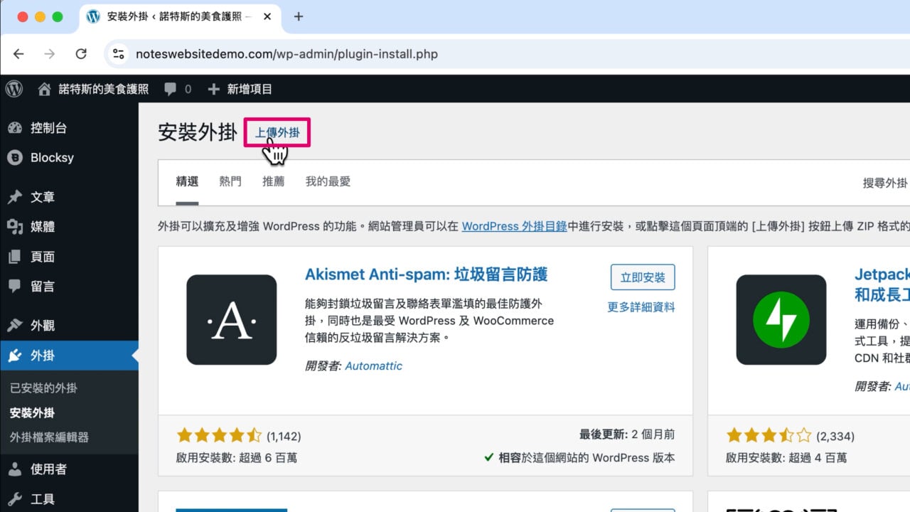Select 已安裝的外掛 in submenu
The height and width of the screenshot is (512, 910).
[43, 388]
